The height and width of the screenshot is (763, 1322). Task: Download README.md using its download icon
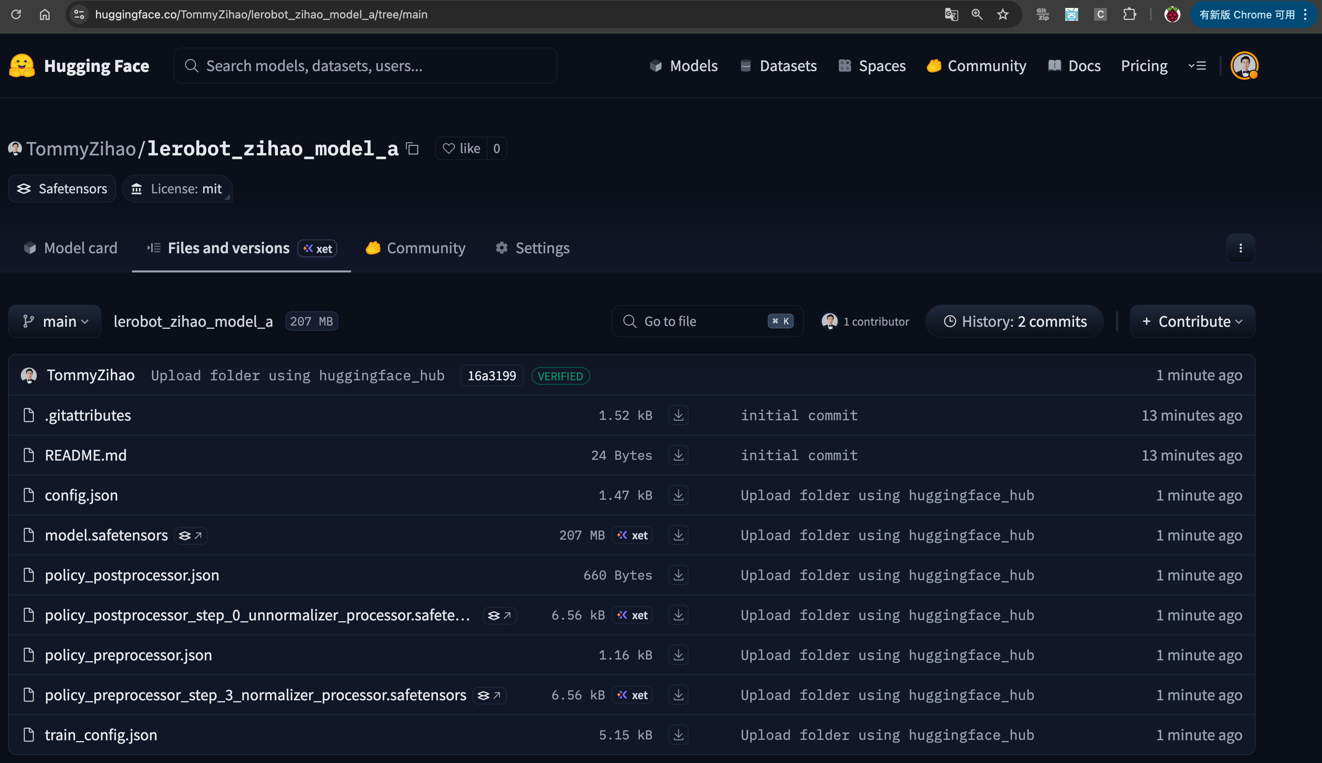click(x=678, y=455)
